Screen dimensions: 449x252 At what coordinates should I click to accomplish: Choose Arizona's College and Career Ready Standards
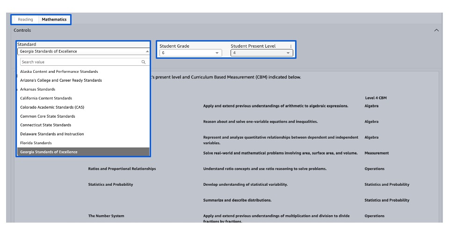[x=61, y=80]
